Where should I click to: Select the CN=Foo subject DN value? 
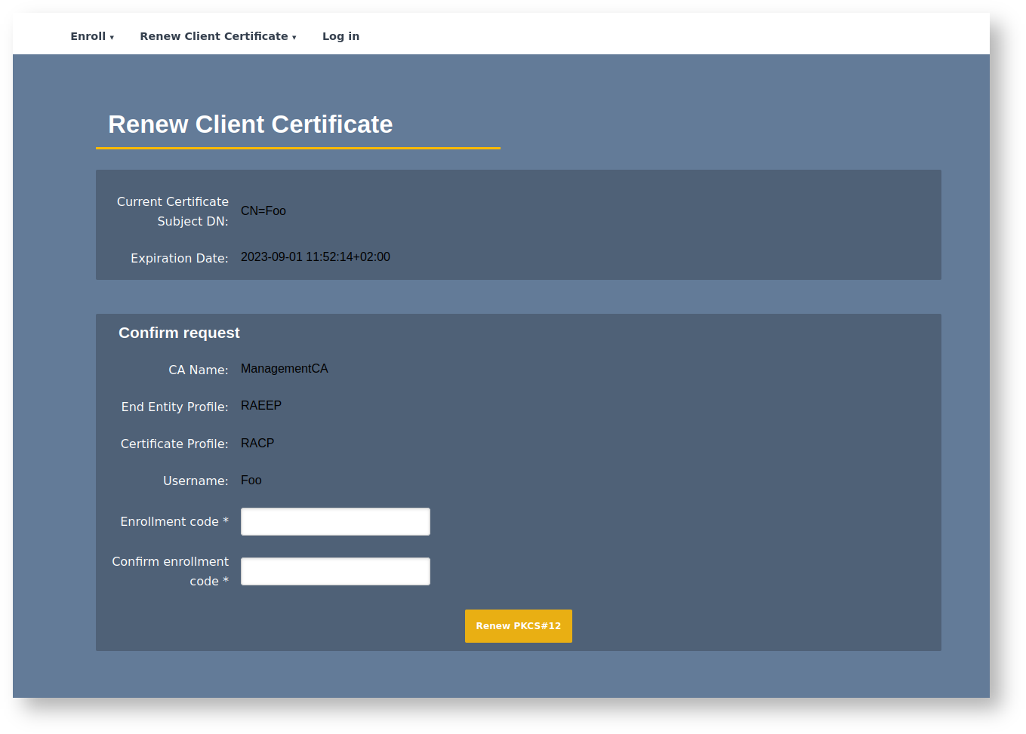point(263,211)
